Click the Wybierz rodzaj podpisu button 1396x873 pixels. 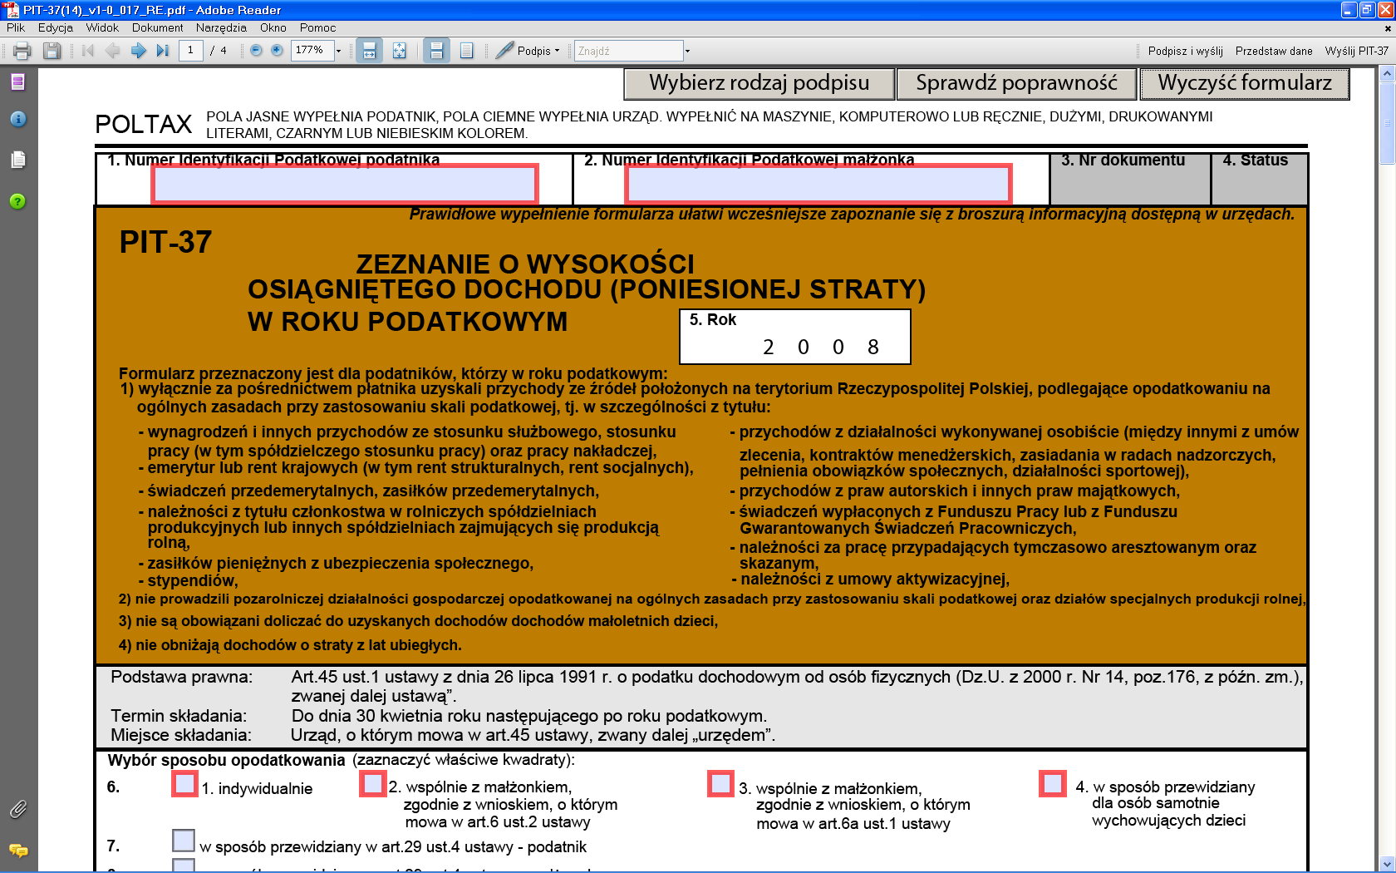point(759,83)
